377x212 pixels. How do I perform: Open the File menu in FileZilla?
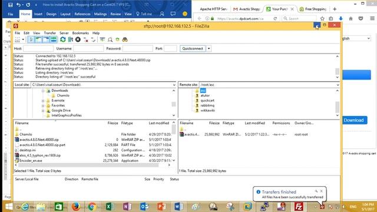[x=17, y=33]
